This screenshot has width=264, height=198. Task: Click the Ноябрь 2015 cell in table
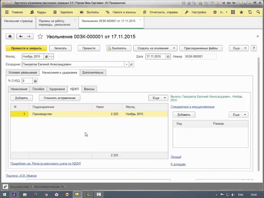[145, 114]
